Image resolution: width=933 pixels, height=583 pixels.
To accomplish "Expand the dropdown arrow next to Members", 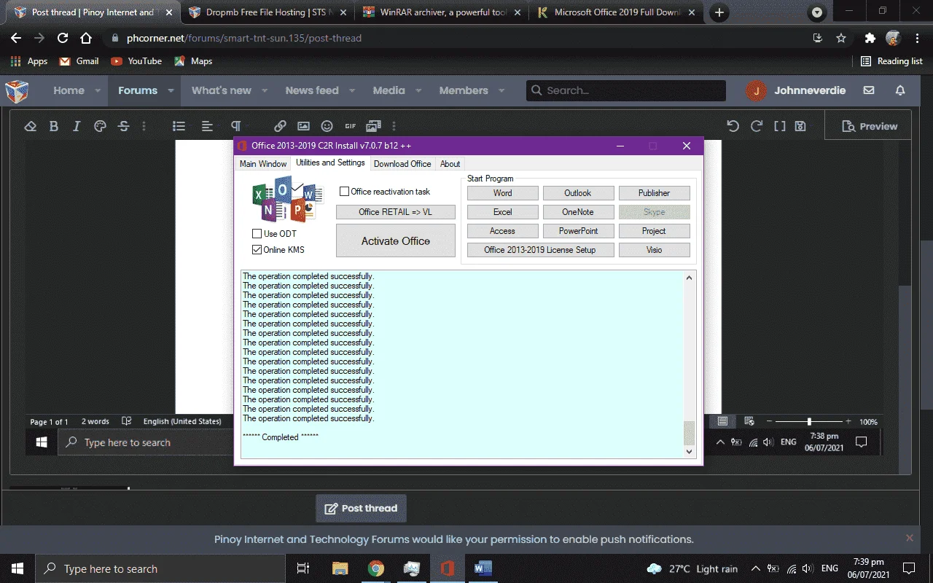I will [x=501, y=91].
